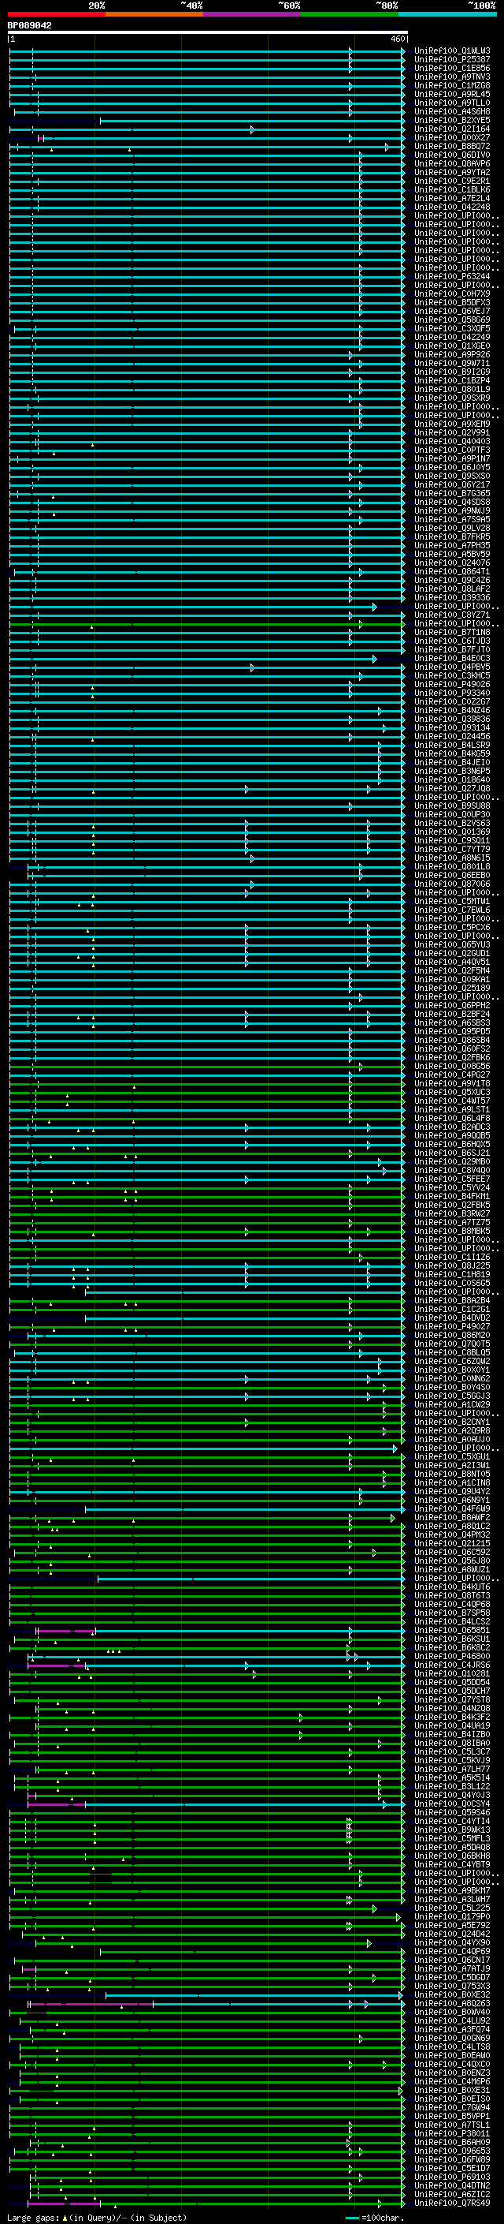The width and height of the screenshot is (504, 2224).
Task: Select hit UniRef100_Q60FS2
Action: 452,1049
